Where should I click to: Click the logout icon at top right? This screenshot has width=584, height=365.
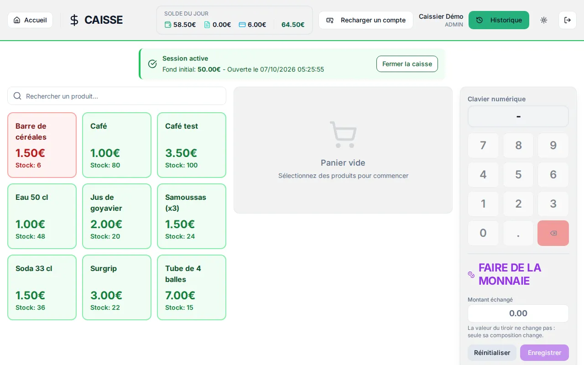(x=568, y=20)
